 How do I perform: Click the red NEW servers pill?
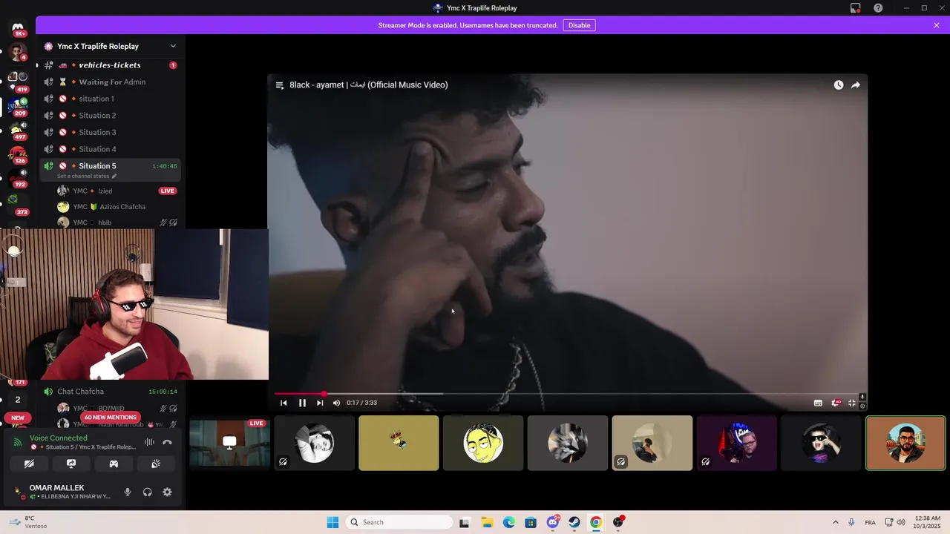pos(18,418)
